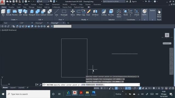The image size is (175, 98).
Task: Click the Undo arrow icon
Action: pyautogui.click(x=29, y=1)
